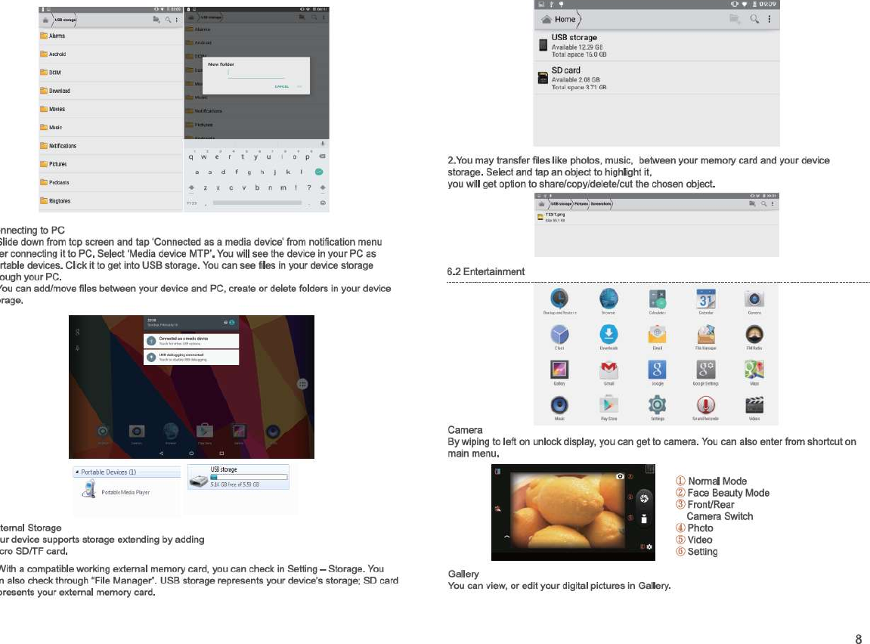
Task: Select Pictures breadcrumb in Screenshots view
Action: pos(581,204)
